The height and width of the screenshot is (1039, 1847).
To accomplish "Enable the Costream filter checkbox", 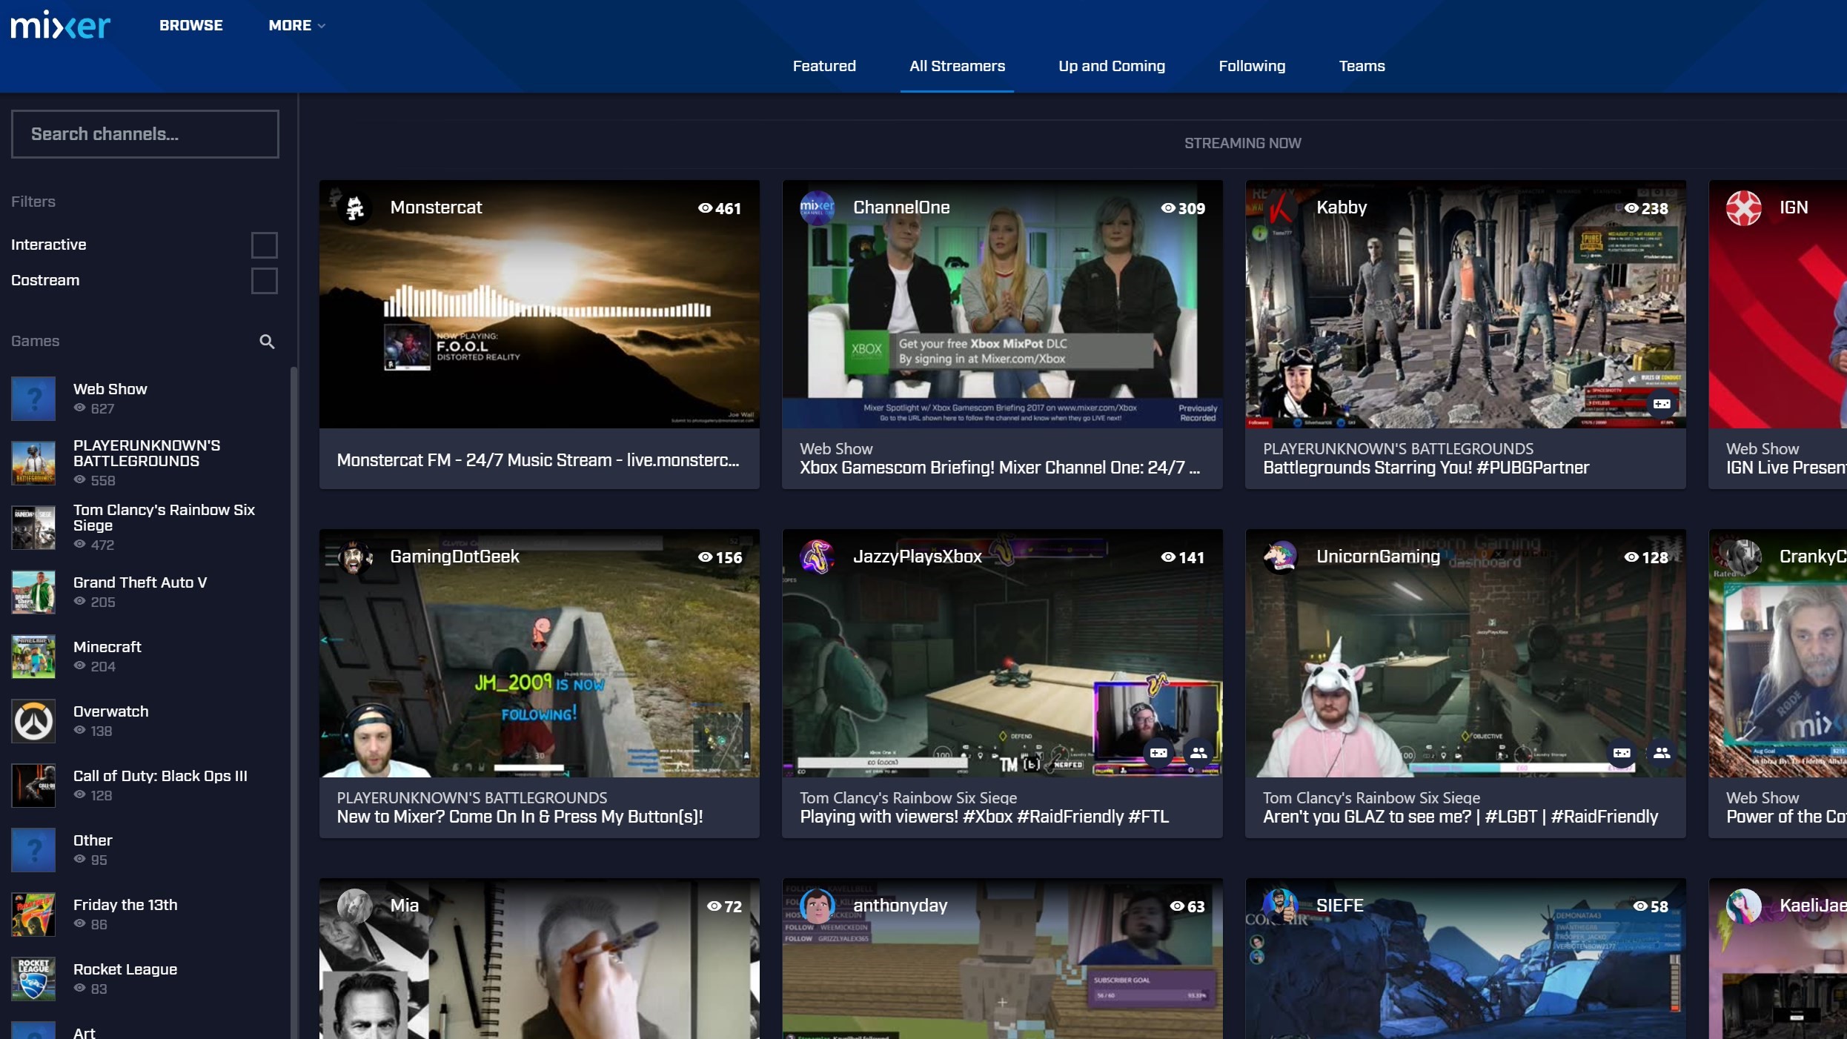I will click(264, 281).
